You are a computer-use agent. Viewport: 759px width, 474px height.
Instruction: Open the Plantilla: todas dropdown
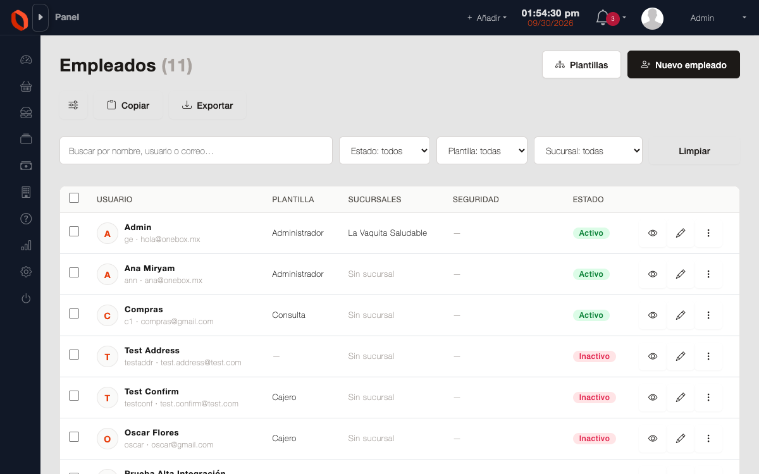[x=482, y=150]
